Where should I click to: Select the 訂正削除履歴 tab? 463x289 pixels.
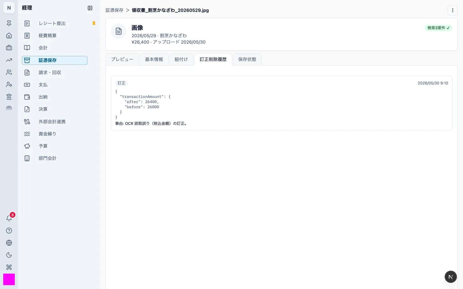[213, 59]
